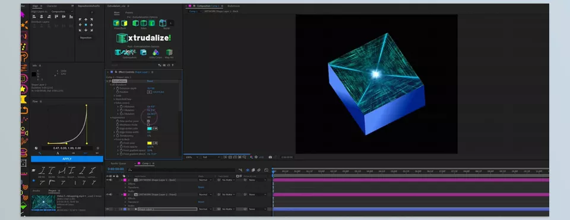
Task: Click the center anchor point square
Action: pyautogui.click(x=85, y=25)
